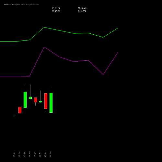Select the 21 Apr date label
The width and height of the screenshot is (162, 162).
coord(35,154)
